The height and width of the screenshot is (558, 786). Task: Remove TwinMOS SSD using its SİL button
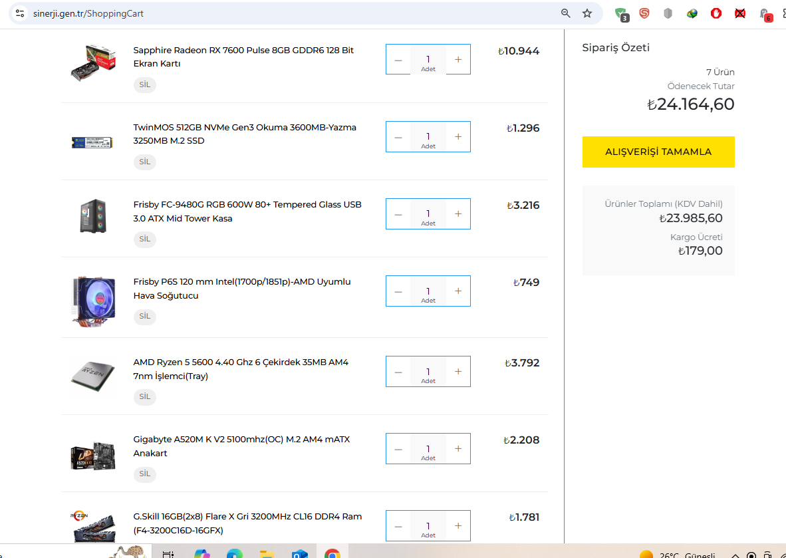click(x=145, y=162)
